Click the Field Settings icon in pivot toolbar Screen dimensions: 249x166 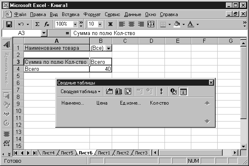tap(174, 91)
